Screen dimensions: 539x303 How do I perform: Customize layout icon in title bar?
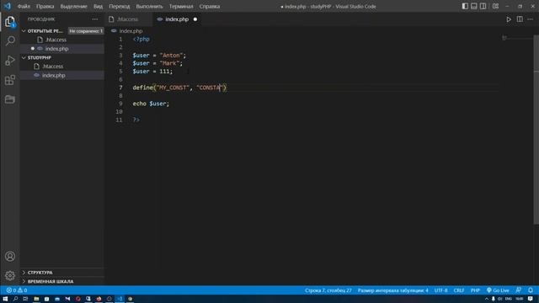495,6
